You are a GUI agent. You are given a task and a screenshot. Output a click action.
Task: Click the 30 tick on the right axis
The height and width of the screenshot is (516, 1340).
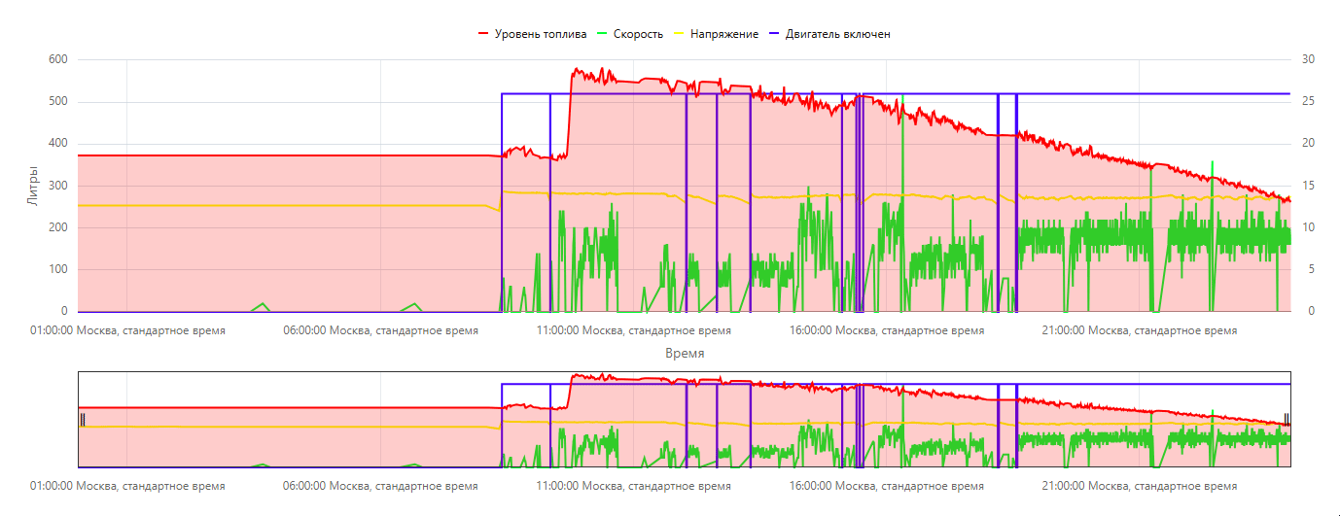pos(1308,59)
